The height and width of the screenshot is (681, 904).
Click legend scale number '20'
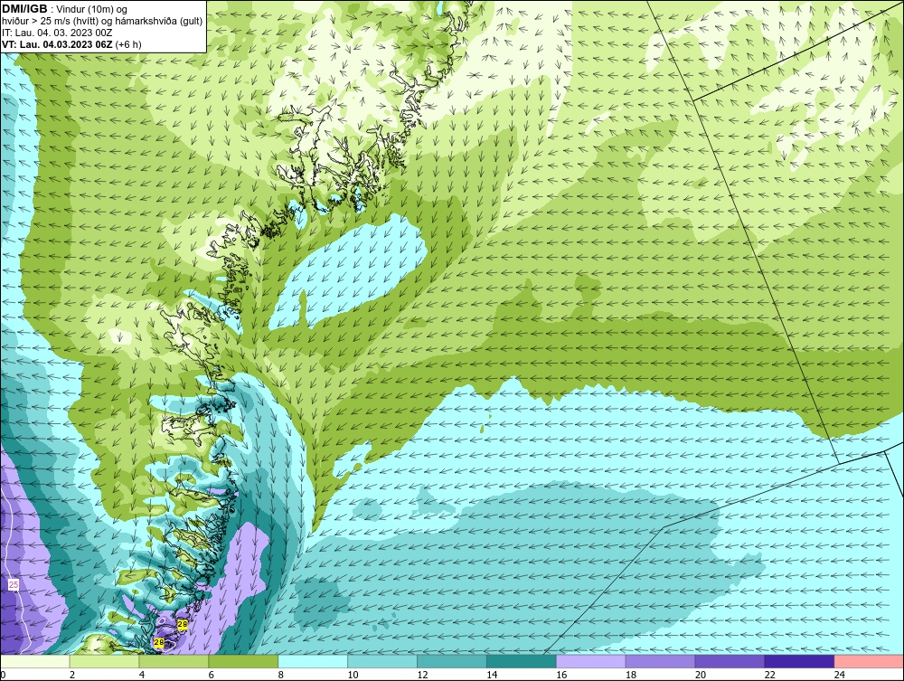point(700,675)
